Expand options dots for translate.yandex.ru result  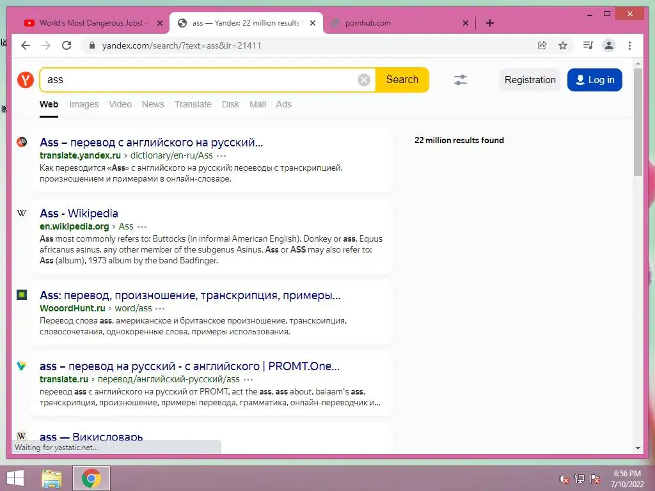click(221, 156)
